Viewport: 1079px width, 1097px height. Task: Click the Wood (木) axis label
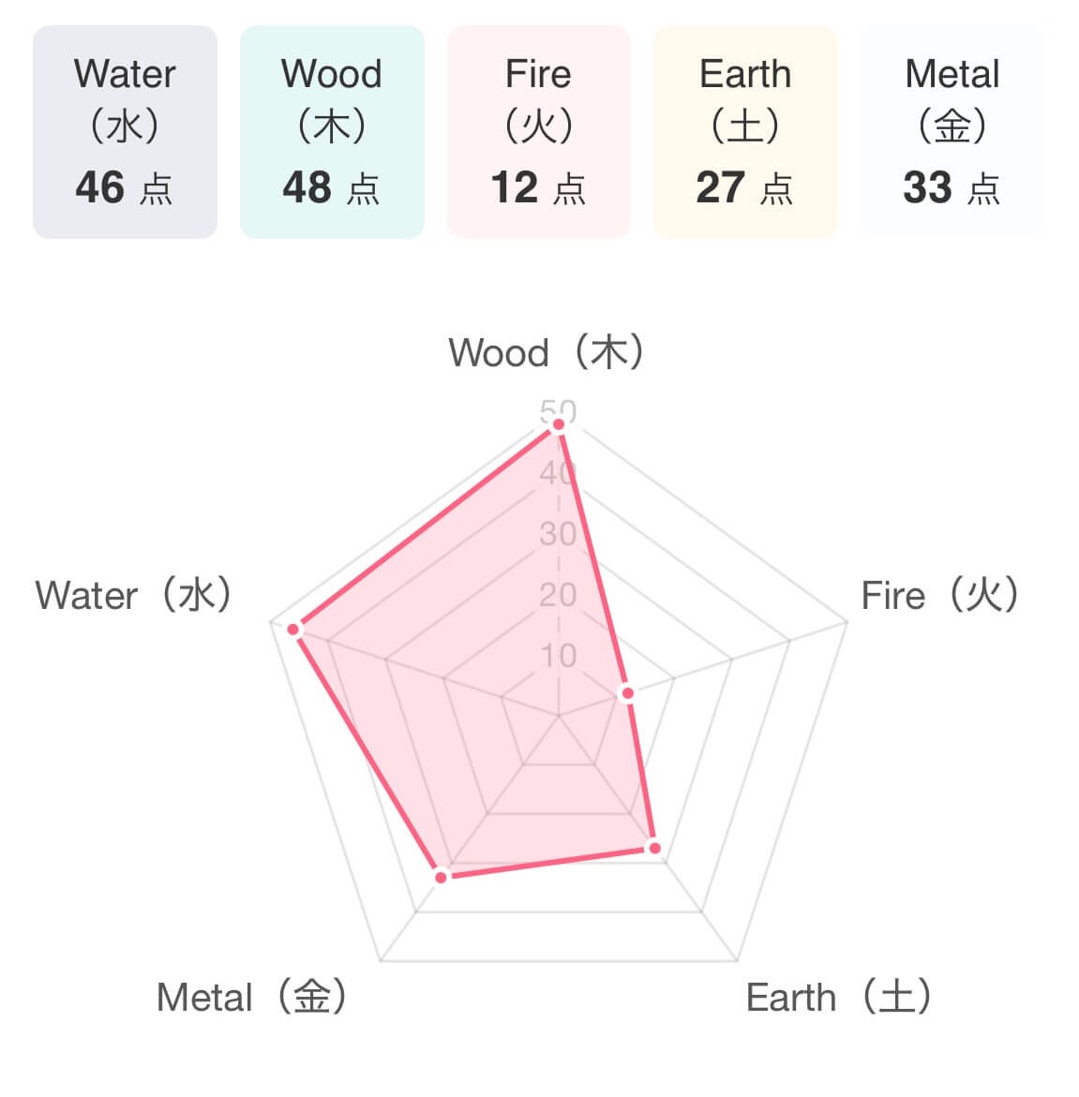click(547, 353)
